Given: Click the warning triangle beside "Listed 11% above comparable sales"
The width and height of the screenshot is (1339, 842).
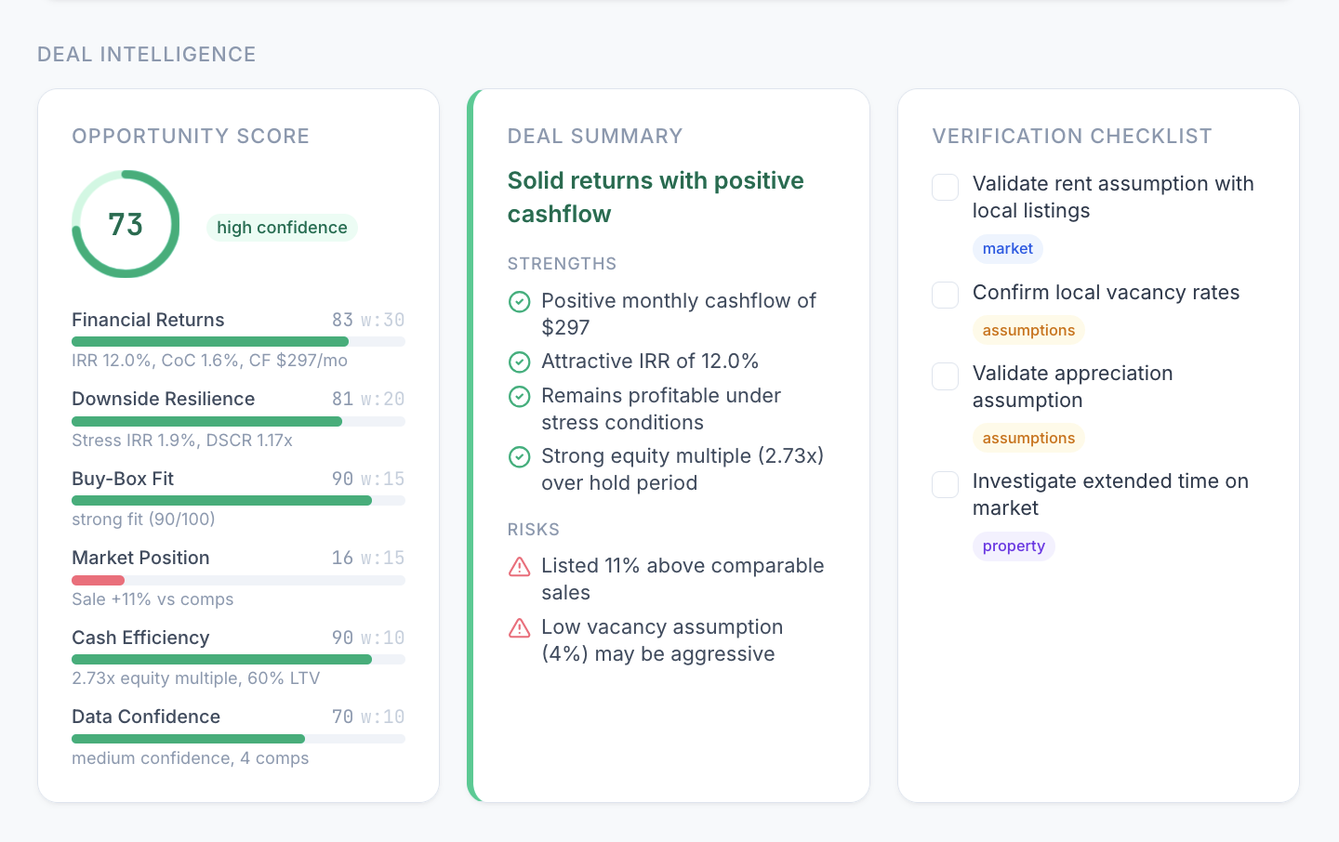Looking at the screenshot, I should tap(520, 566).
